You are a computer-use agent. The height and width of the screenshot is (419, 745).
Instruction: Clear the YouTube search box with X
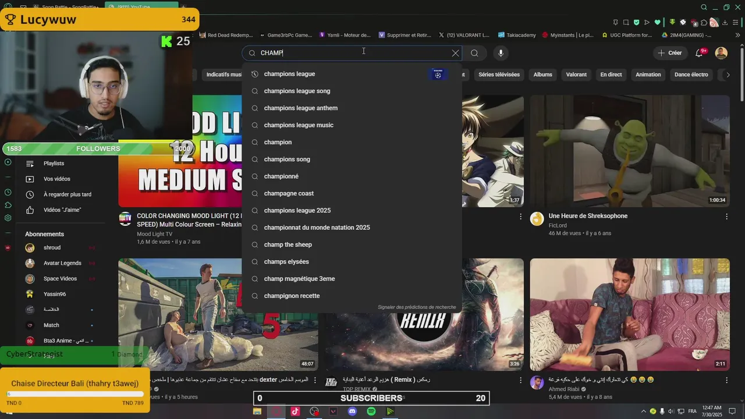(455, 53)
